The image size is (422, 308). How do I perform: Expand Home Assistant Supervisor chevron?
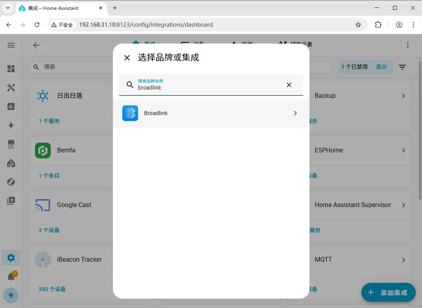pos(404,205)
